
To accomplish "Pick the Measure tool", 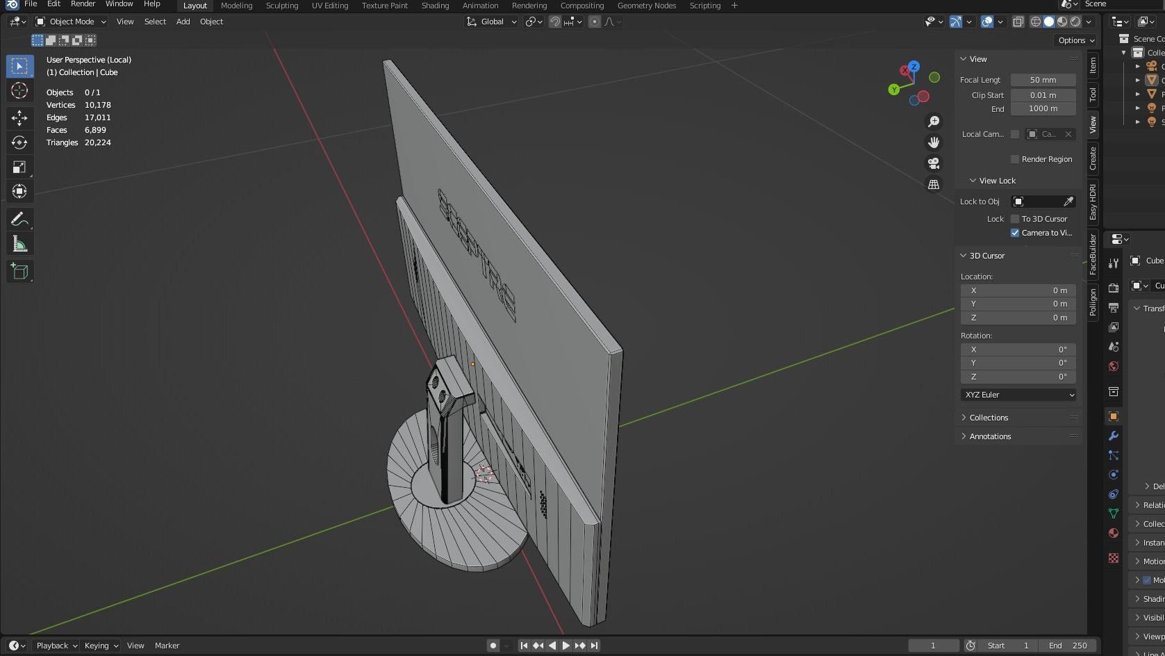I will click(19, 244).
